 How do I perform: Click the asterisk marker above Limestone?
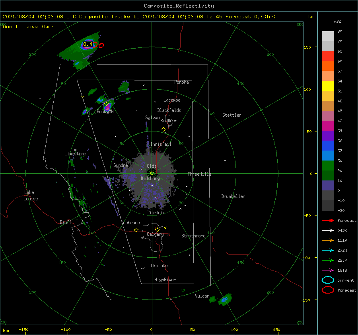tap(75, 151)
